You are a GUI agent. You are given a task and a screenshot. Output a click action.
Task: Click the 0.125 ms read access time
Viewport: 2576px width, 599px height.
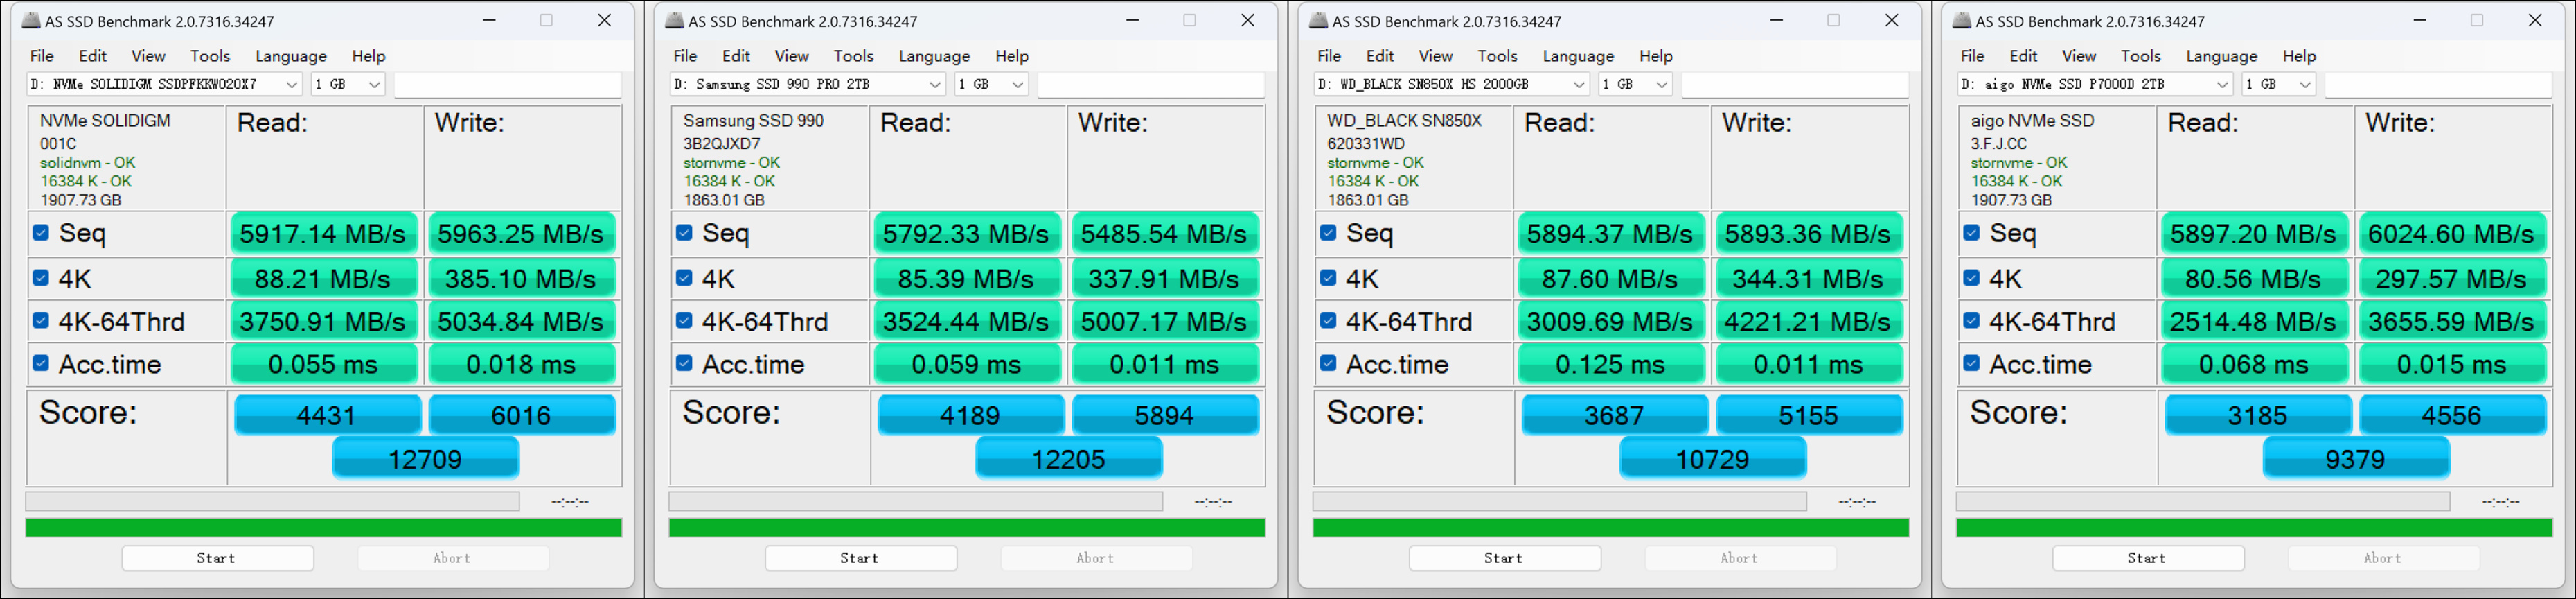tap(1610, 365)
